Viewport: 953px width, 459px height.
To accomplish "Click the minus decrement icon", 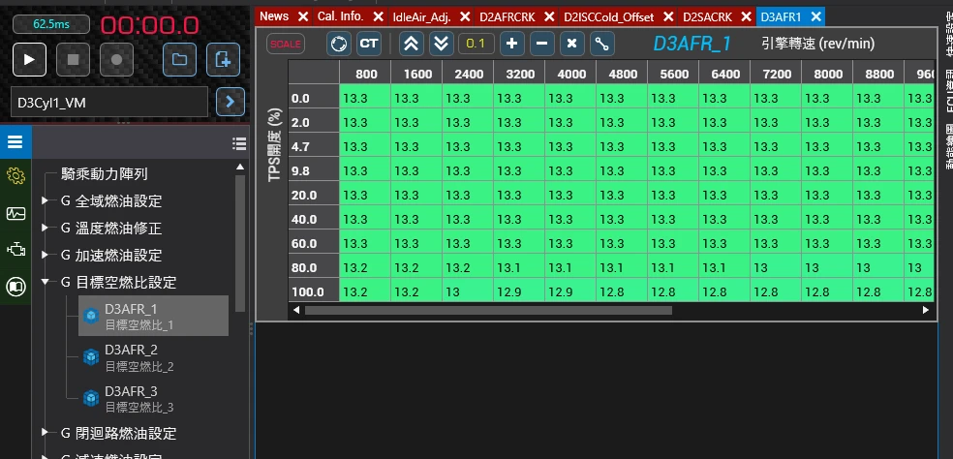I will 542,44.
